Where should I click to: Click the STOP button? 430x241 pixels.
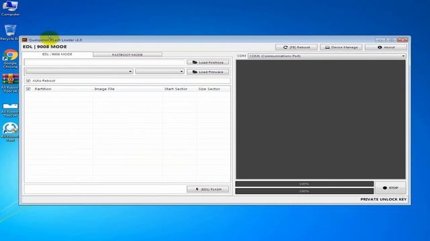(x=390, y=187)
